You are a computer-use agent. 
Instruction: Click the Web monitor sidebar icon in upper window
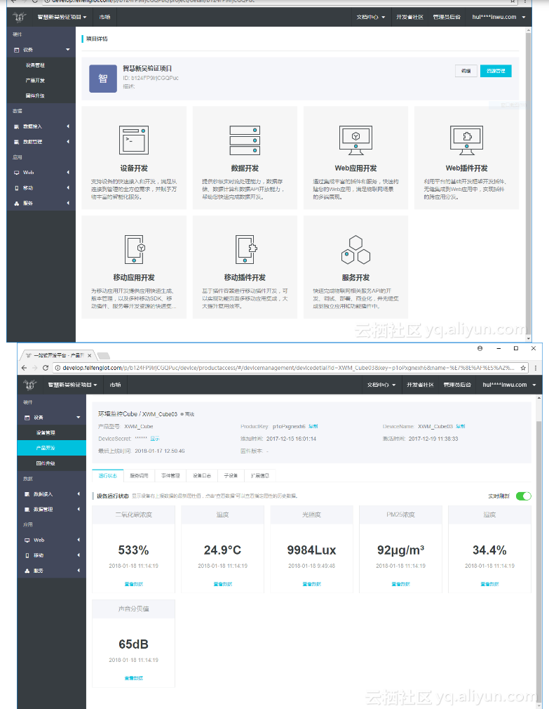click(17, 173)
